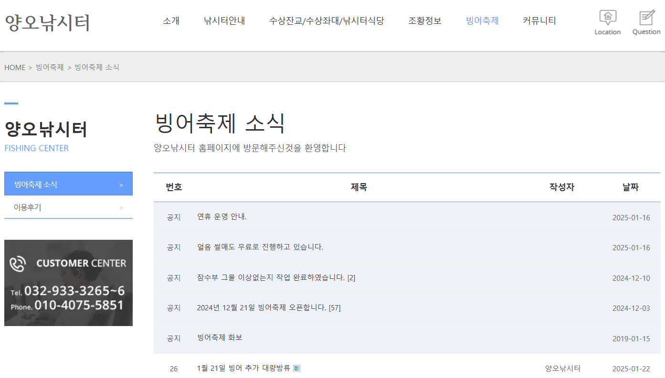This screenshot has width=665, height=378.
Task: Click the HOME breadcrumb link
Action: [x=14, y=67]
